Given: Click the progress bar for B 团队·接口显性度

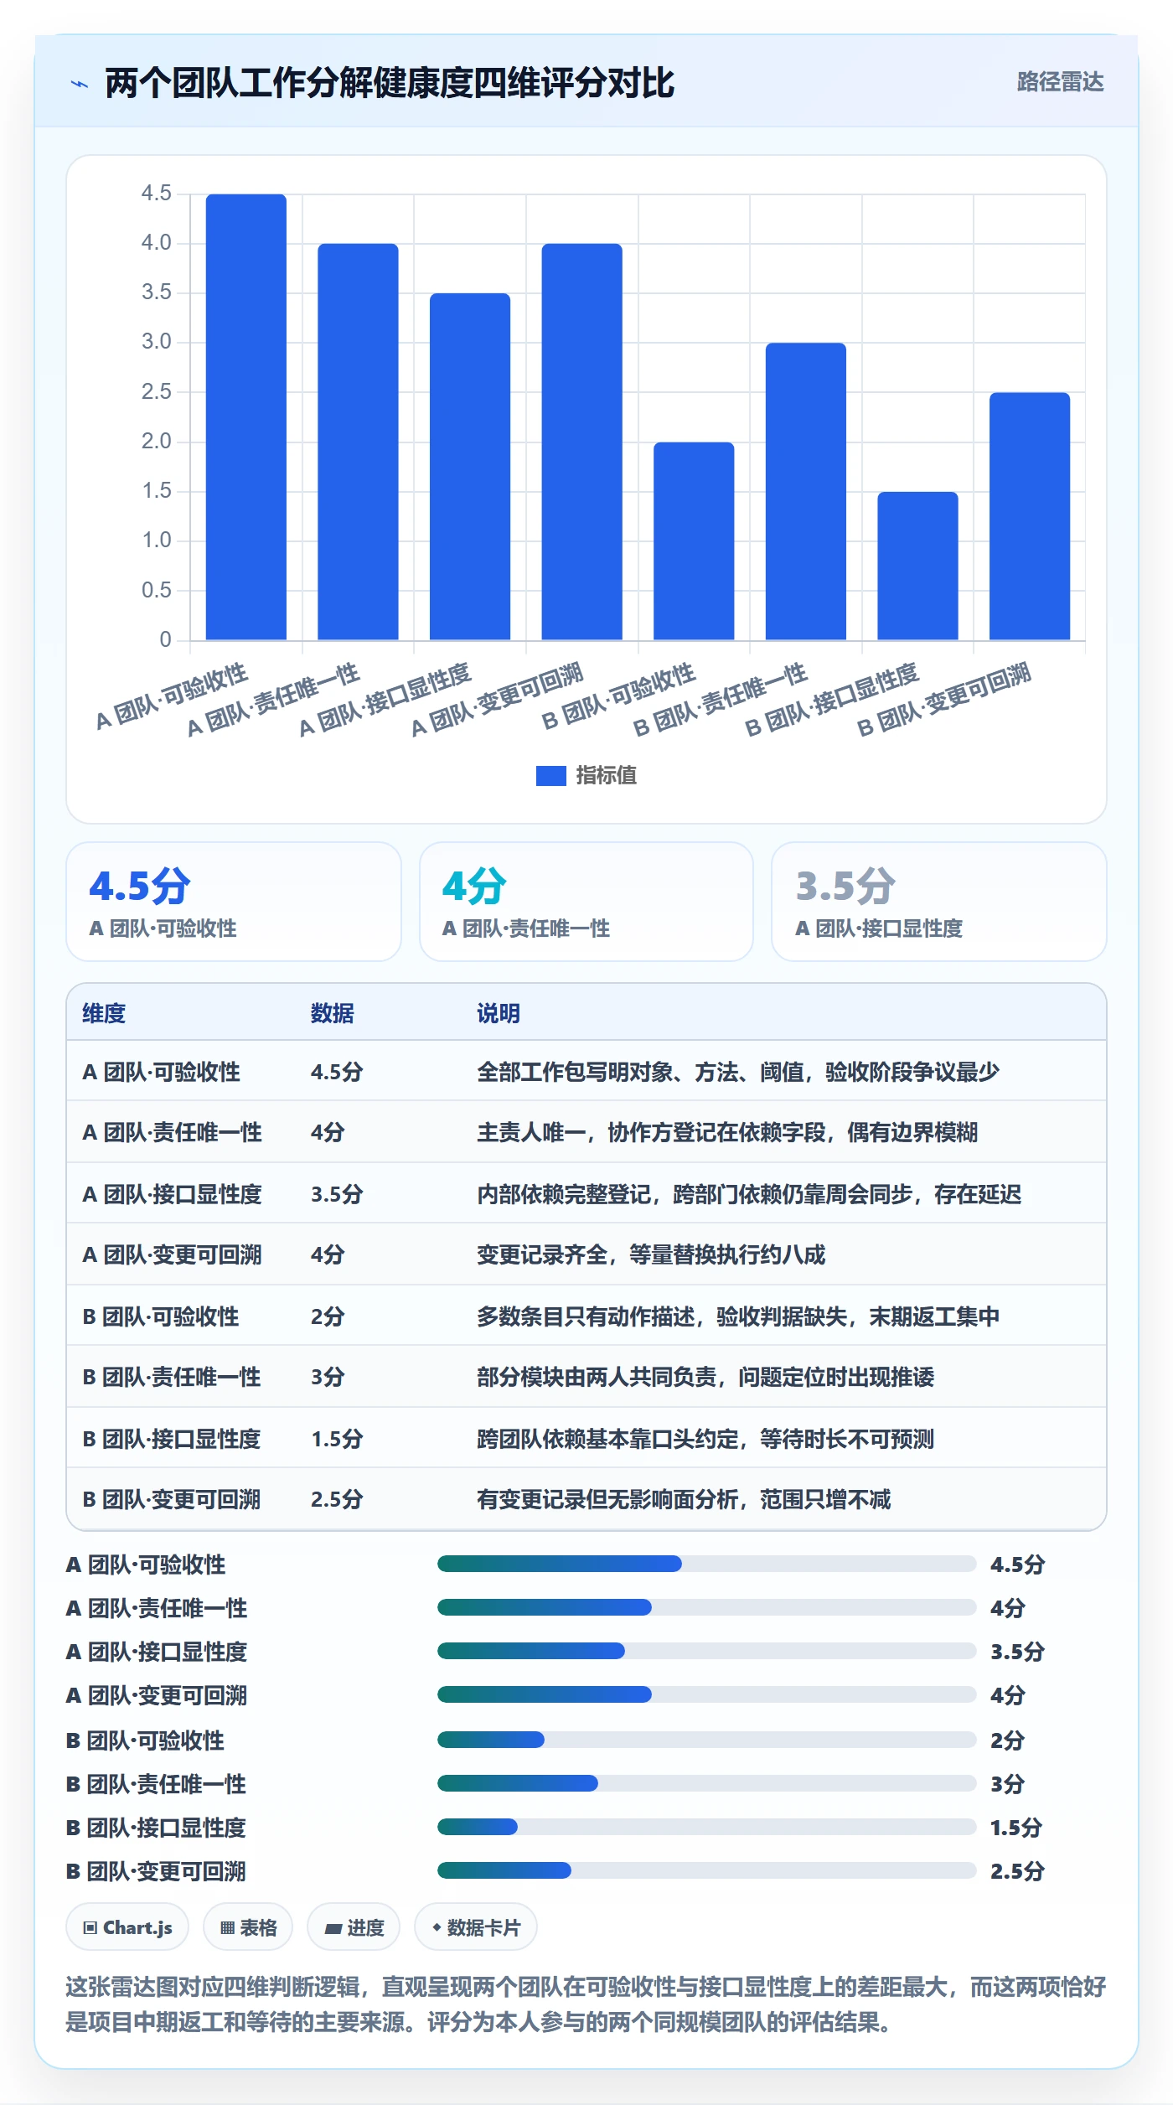Looking at the screenshot, I should coord(706,1827).
